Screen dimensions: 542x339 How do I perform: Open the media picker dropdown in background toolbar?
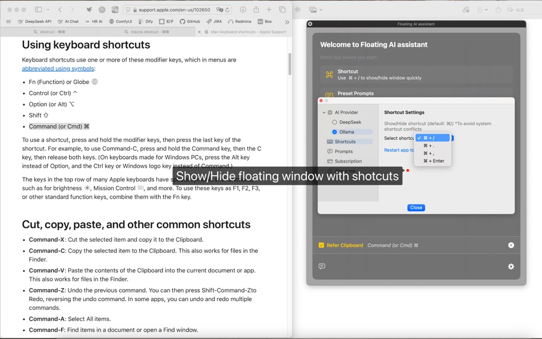tap(316, 10)
